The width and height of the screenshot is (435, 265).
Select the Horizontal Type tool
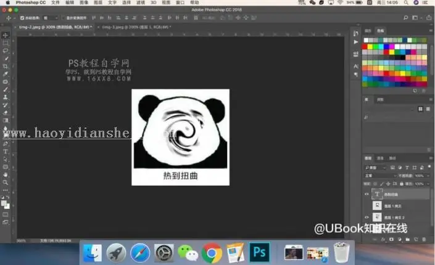click(x=6, y=152)
